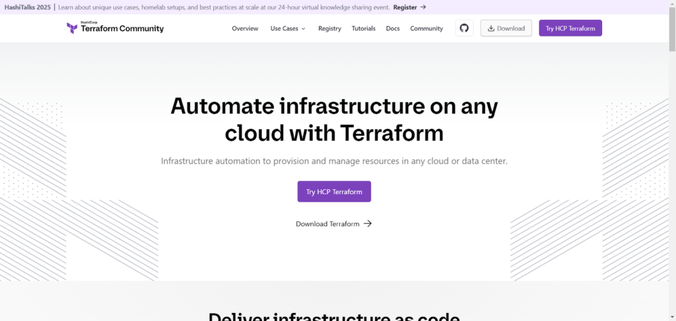Click the 'Learn about unique use cases' banner text

tap(224, 7)
